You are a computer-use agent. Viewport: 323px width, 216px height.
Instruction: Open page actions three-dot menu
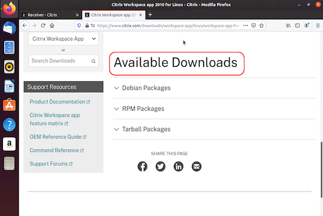coord(245,26)
